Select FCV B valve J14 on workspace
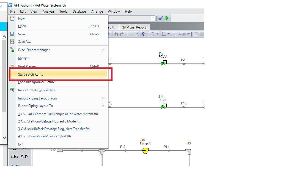This screenshot has height=171, width=302. click(164, 106)
